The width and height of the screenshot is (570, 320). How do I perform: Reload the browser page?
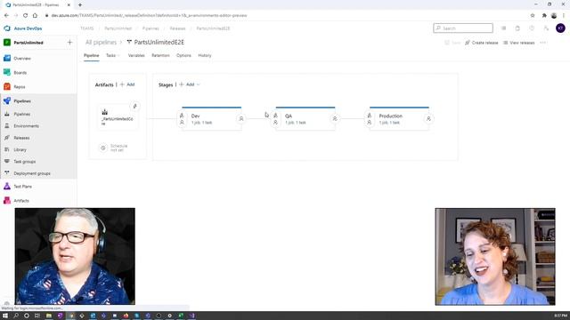click(25, 15)
